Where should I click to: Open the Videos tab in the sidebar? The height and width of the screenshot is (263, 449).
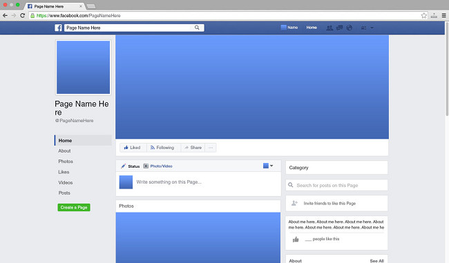tap(66, 183)
